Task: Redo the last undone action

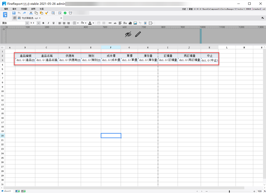Action: [x=24, y=13]
